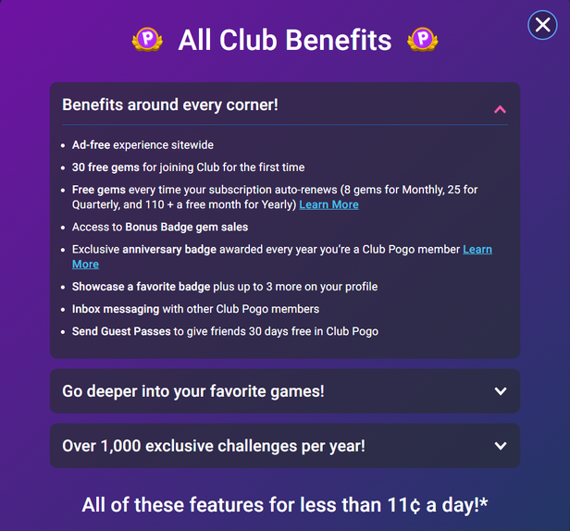Close the All Club Benefits dialog

(x=542, y=25)
